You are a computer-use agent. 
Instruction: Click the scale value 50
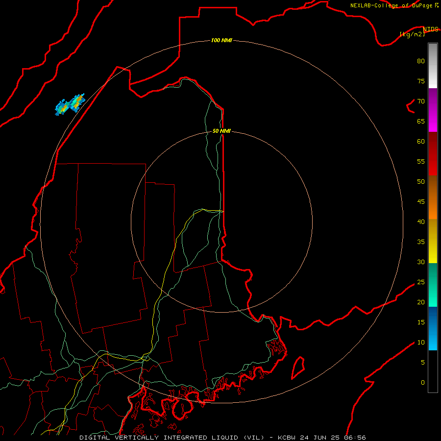tap(421, 182)
